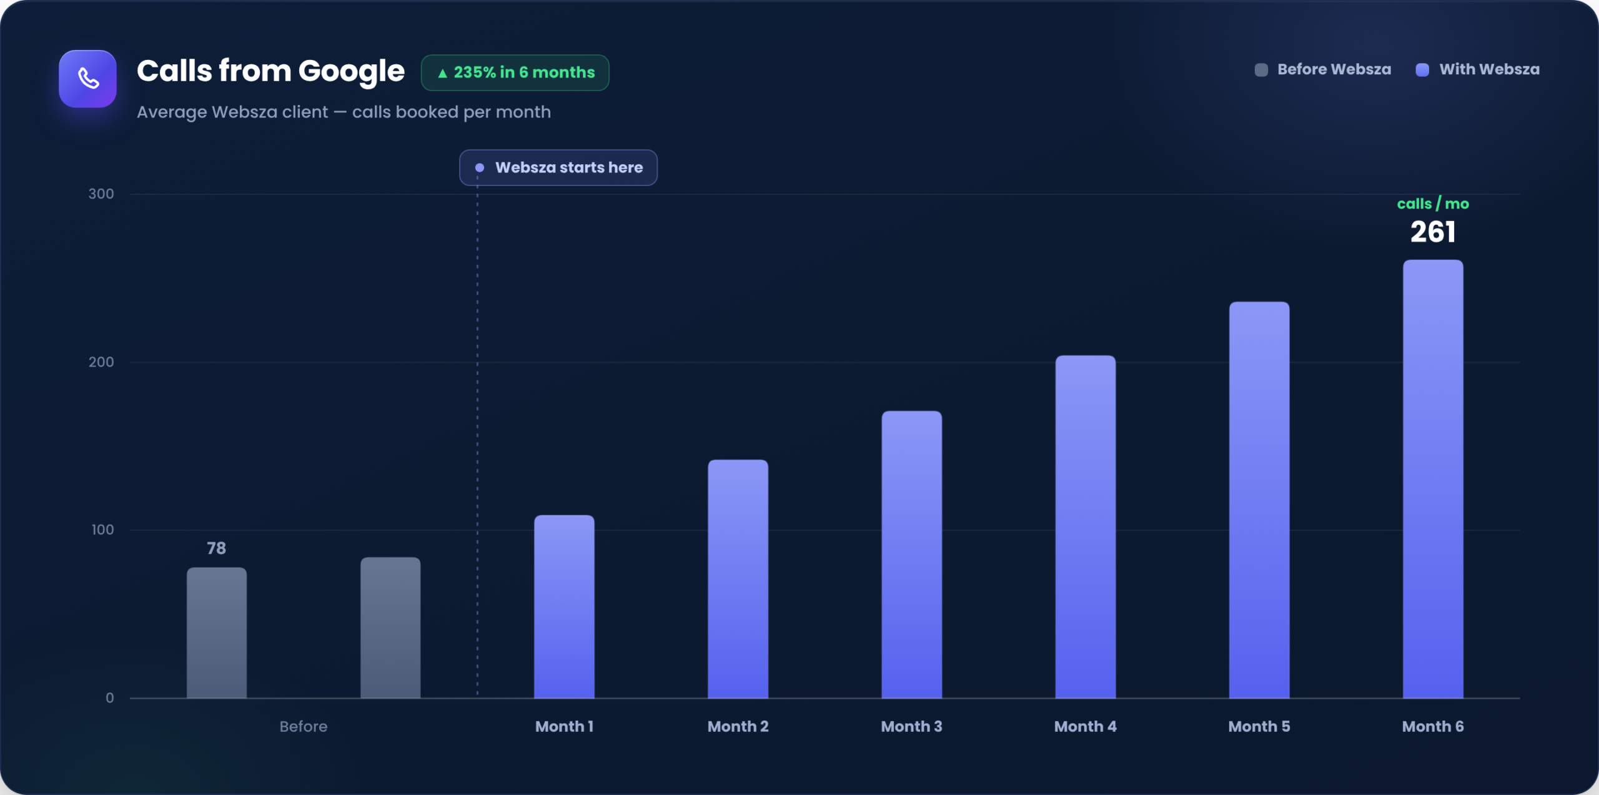
Task: Select the second gray Before bar
Action: point(390,628)
